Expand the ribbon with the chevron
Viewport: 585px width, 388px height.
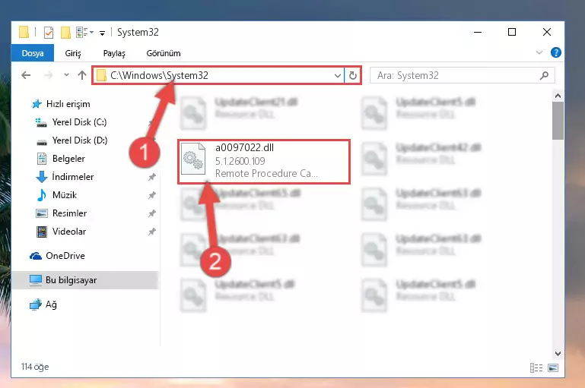coord(539,52)
